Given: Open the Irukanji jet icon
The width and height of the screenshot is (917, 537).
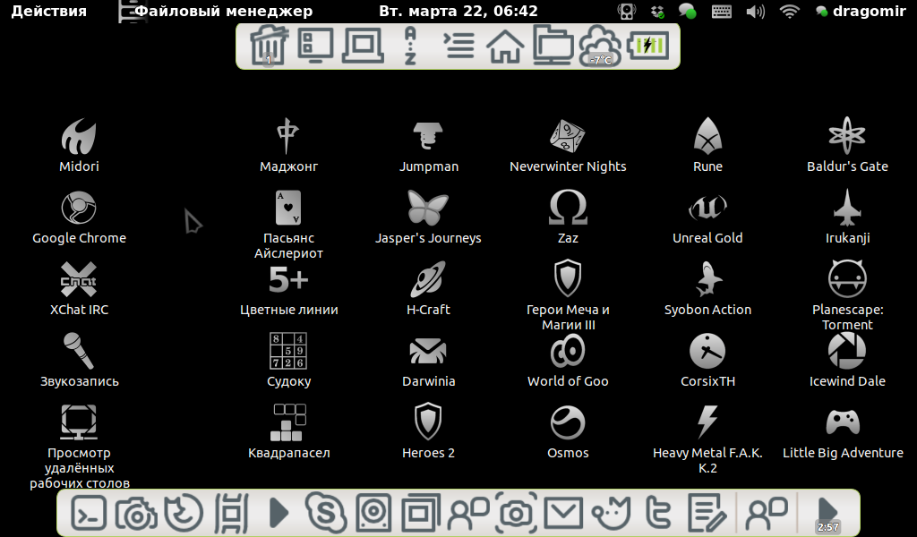Looking at the screenshot, I should [x=847, y=208].
